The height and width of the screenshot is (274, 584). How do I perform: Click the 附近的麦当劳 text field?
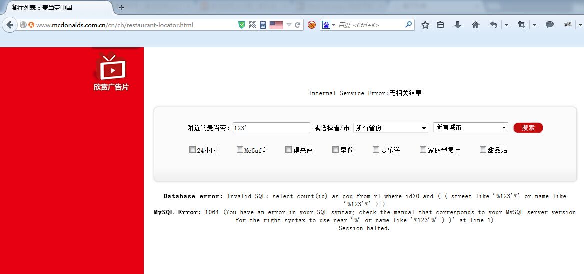point(271,128)
